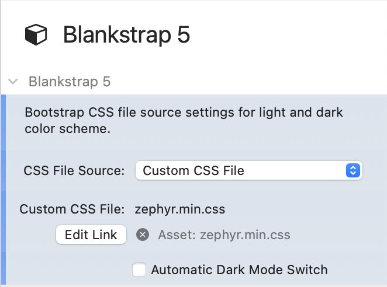Image resolution: width=387 pixels, height=287 pixels.
Task: Click the number 5 in the large title
Action: [184, 35]
